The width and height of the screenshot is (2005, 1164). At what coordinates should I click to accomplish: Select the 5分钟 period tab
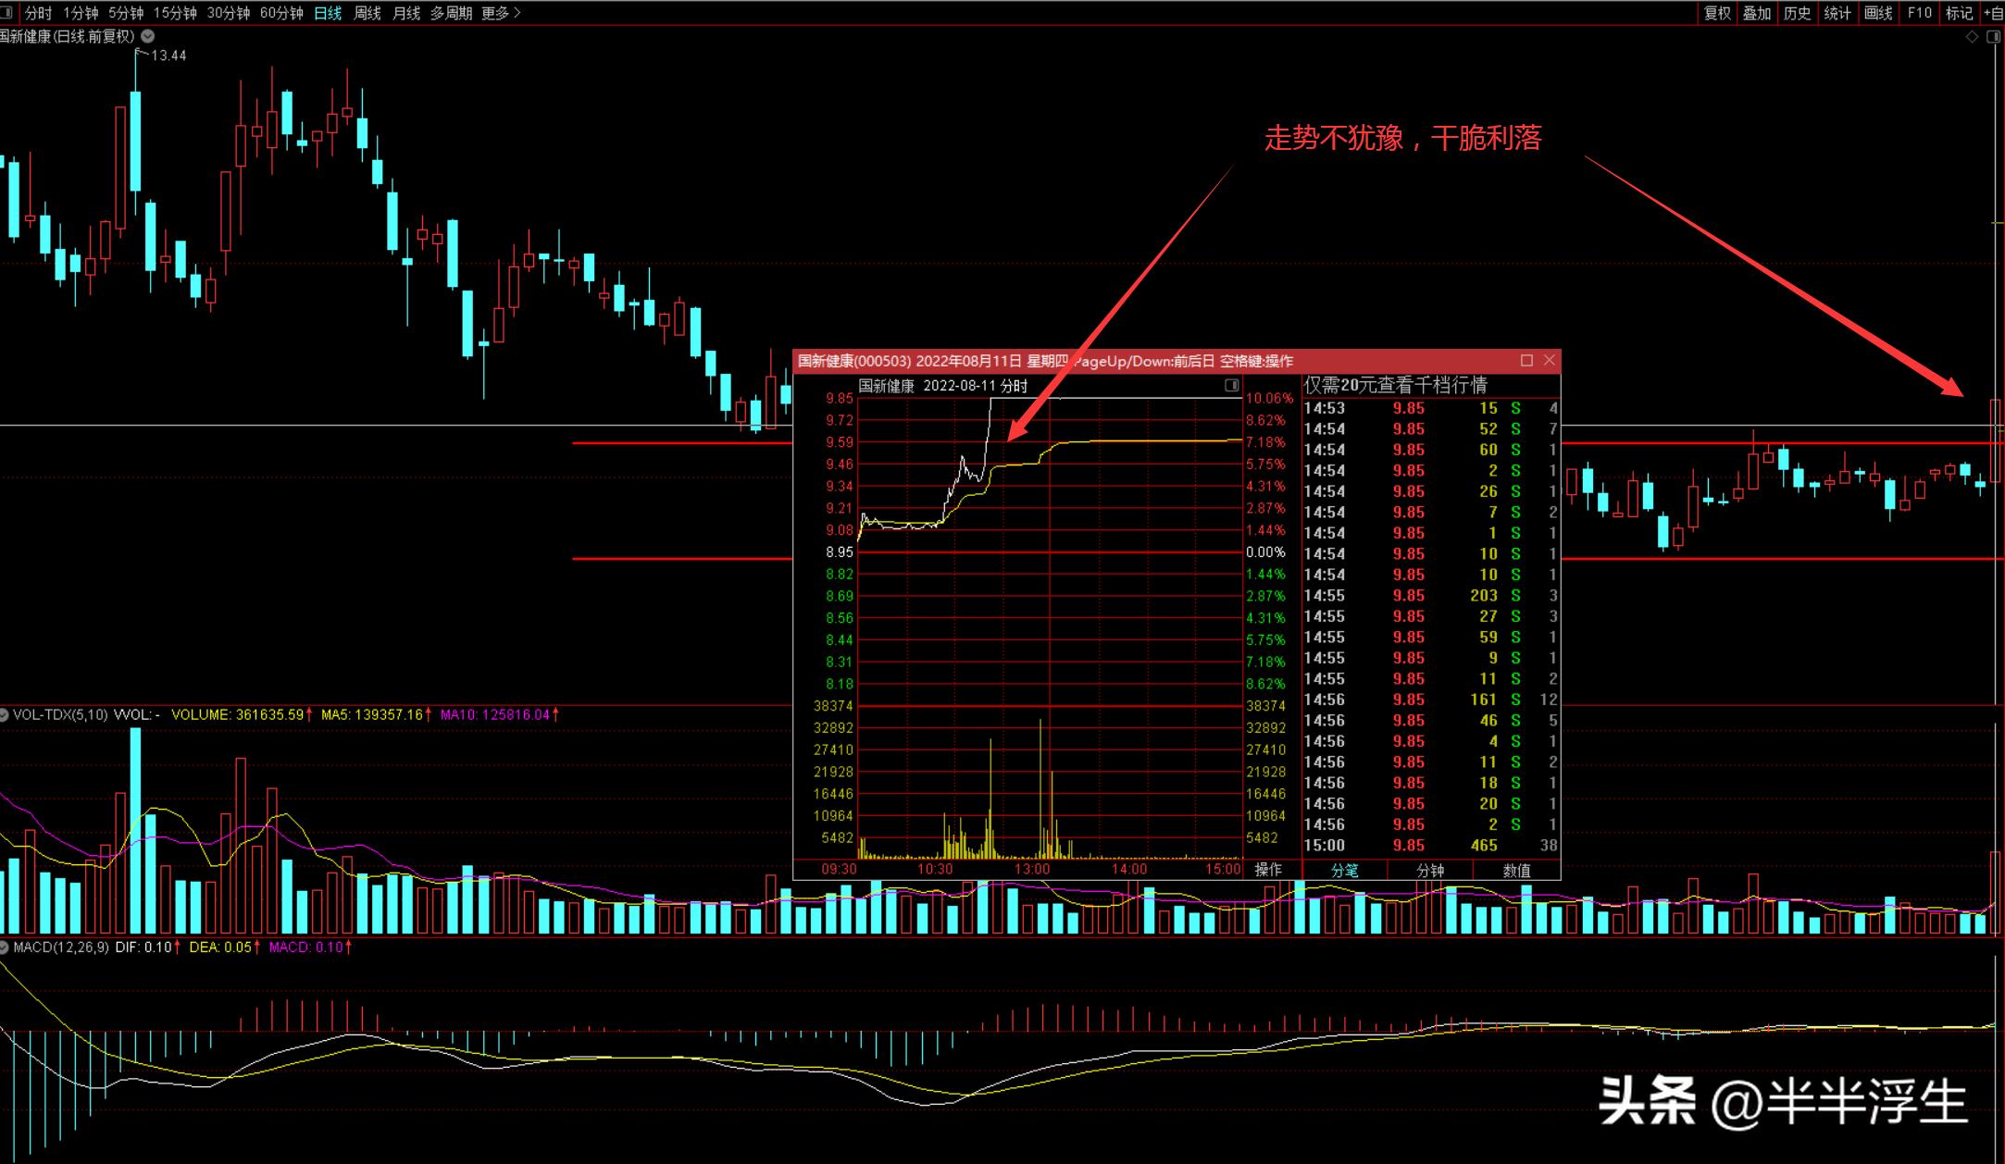coord(126,13)
